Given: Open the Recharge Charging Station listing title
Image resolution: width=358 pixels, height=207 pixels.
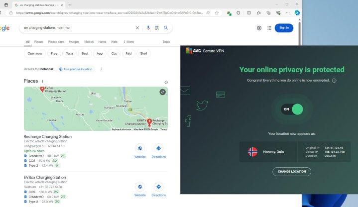Looking at the screenshot, I should coord(48,136).
